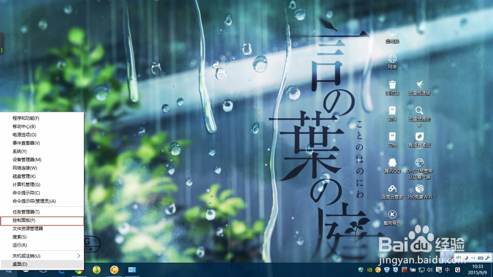The height and width of the screenshot is (277, 493).
Task: Choose 事件查看器(V) from the menu
Action: pos(42,143)
